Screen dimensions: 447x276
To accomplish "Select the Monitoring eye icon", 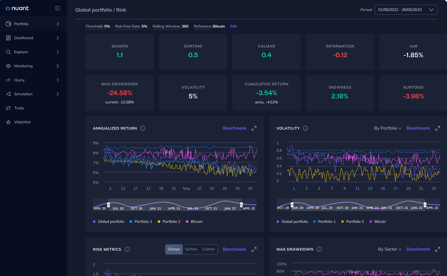I will click(8, 66).
